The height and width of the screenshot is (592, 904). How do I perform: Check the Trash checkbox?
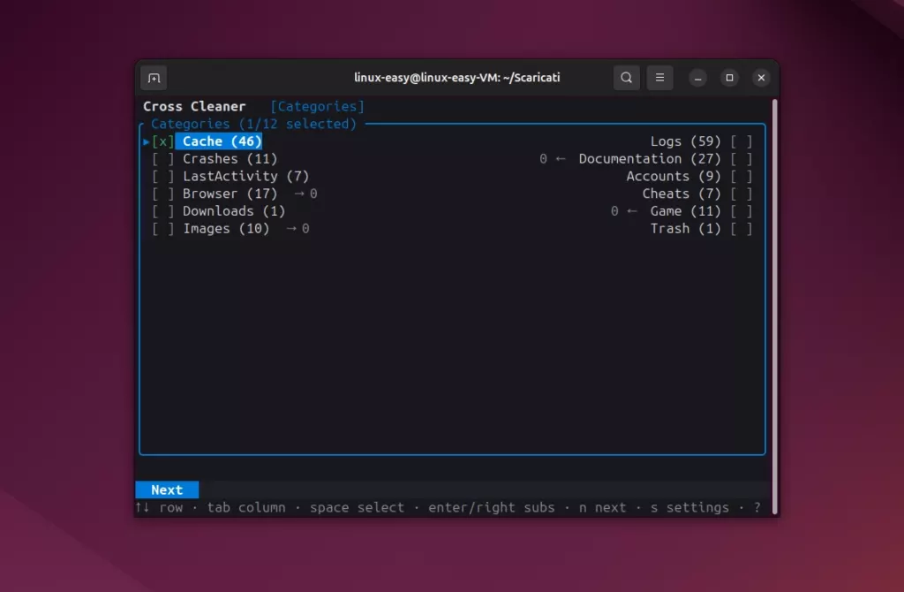[x=742, y=229]
